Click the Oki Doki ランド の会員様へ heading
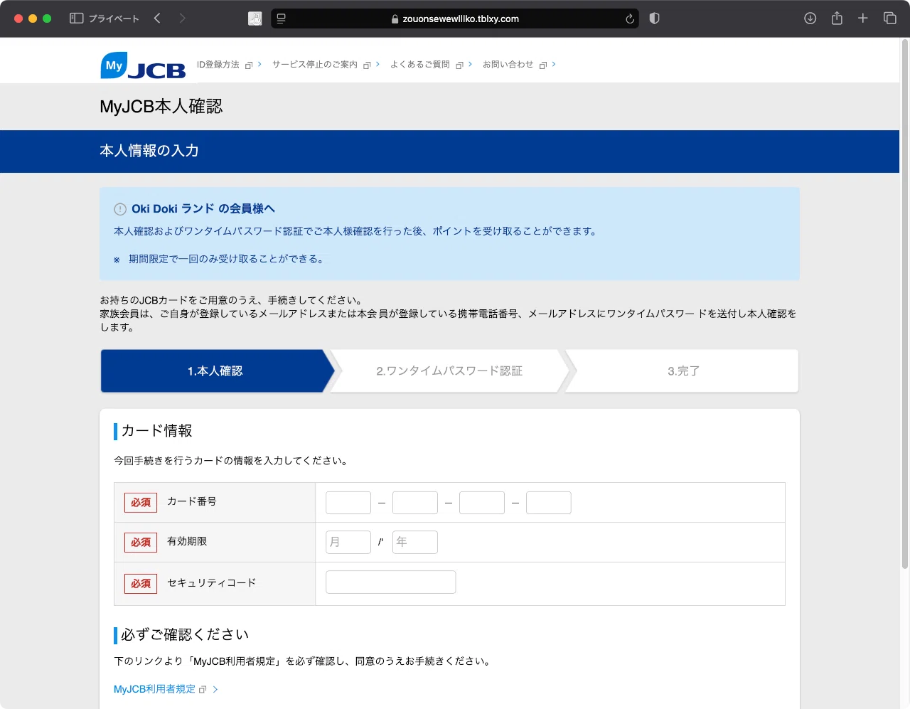910x709 pixels. (203, 209)
